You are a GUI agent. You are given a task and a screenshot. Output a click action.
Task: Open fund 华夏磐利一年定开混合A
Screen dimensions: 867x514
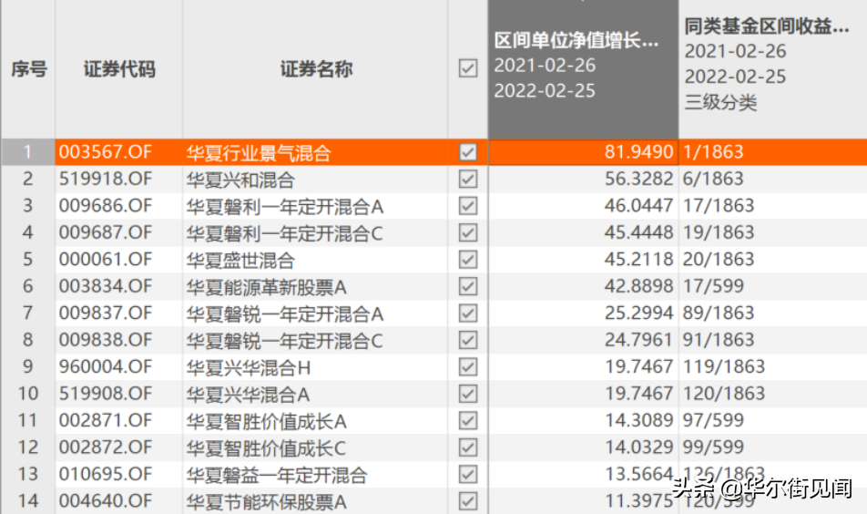[285, 206]
